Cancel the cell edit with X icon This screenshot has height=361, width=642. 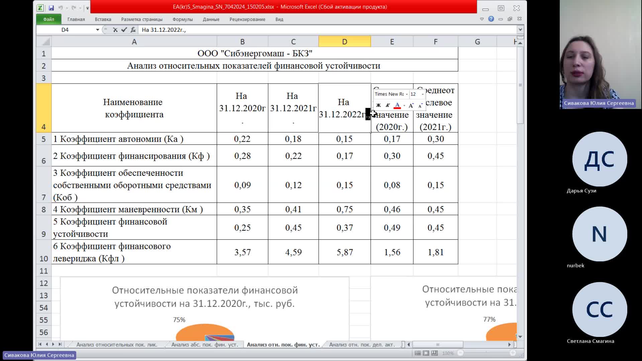115,30
